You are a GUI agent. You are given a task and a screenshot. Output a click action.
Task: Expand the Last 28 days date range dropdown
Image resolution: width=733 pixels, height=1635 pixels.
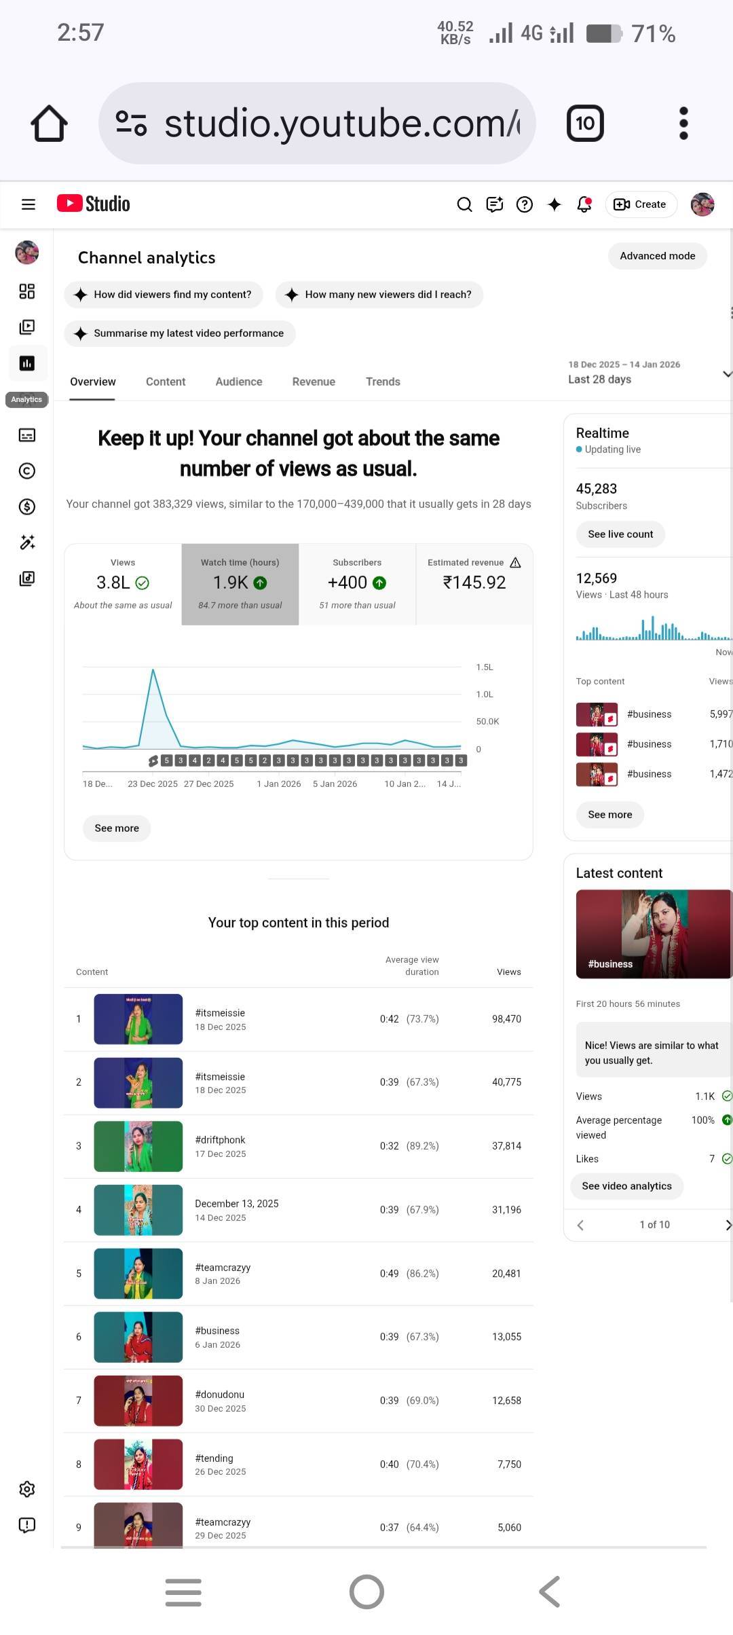726,373
